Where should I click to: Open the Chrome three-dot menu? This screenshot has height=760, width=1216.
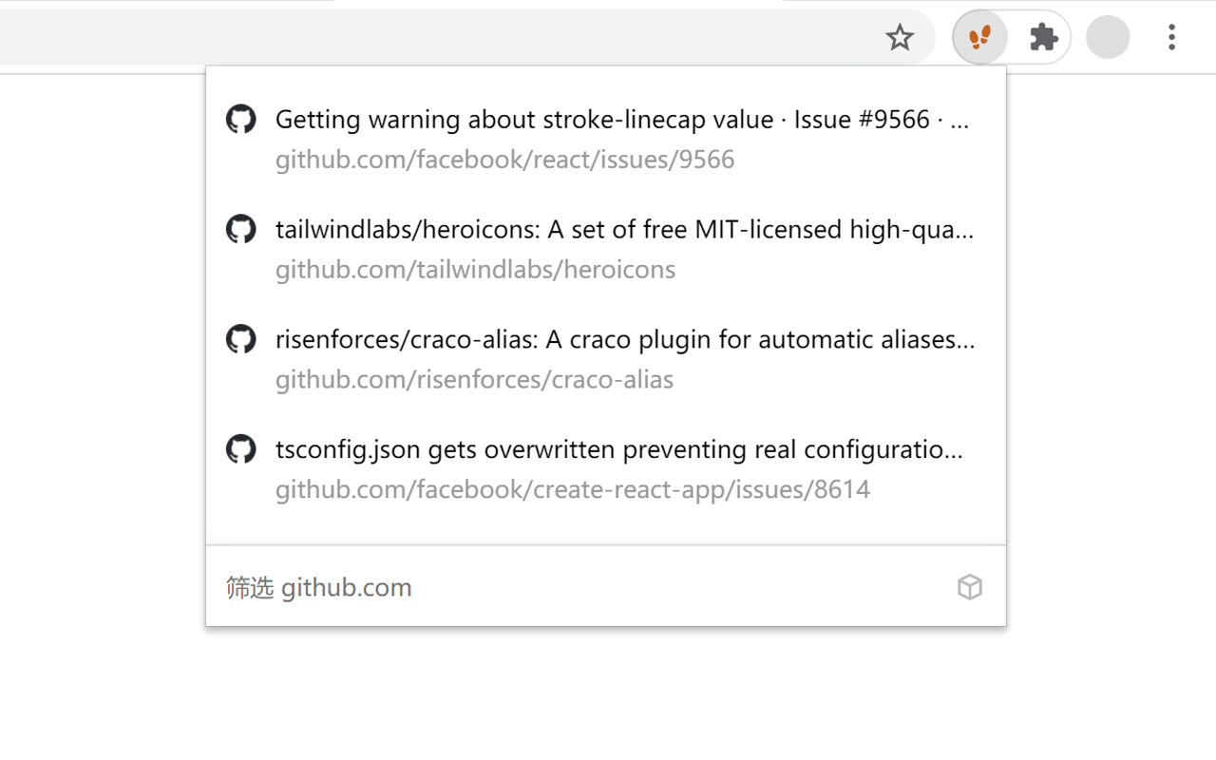(x=1171, y=38)
